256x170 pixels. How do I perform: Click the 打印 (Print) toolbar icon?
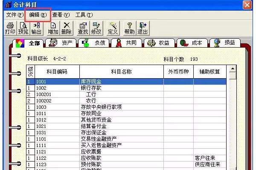pyautogui.click(x=9, y=28)
